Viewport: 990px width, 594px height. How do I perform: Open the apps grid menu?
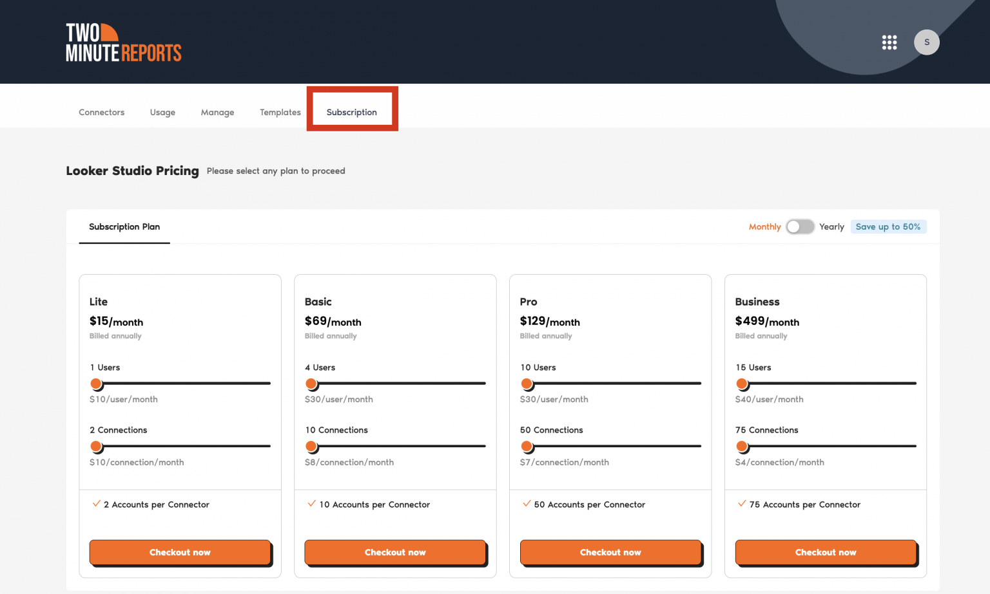pyautogui.click(x=889, y=42)
